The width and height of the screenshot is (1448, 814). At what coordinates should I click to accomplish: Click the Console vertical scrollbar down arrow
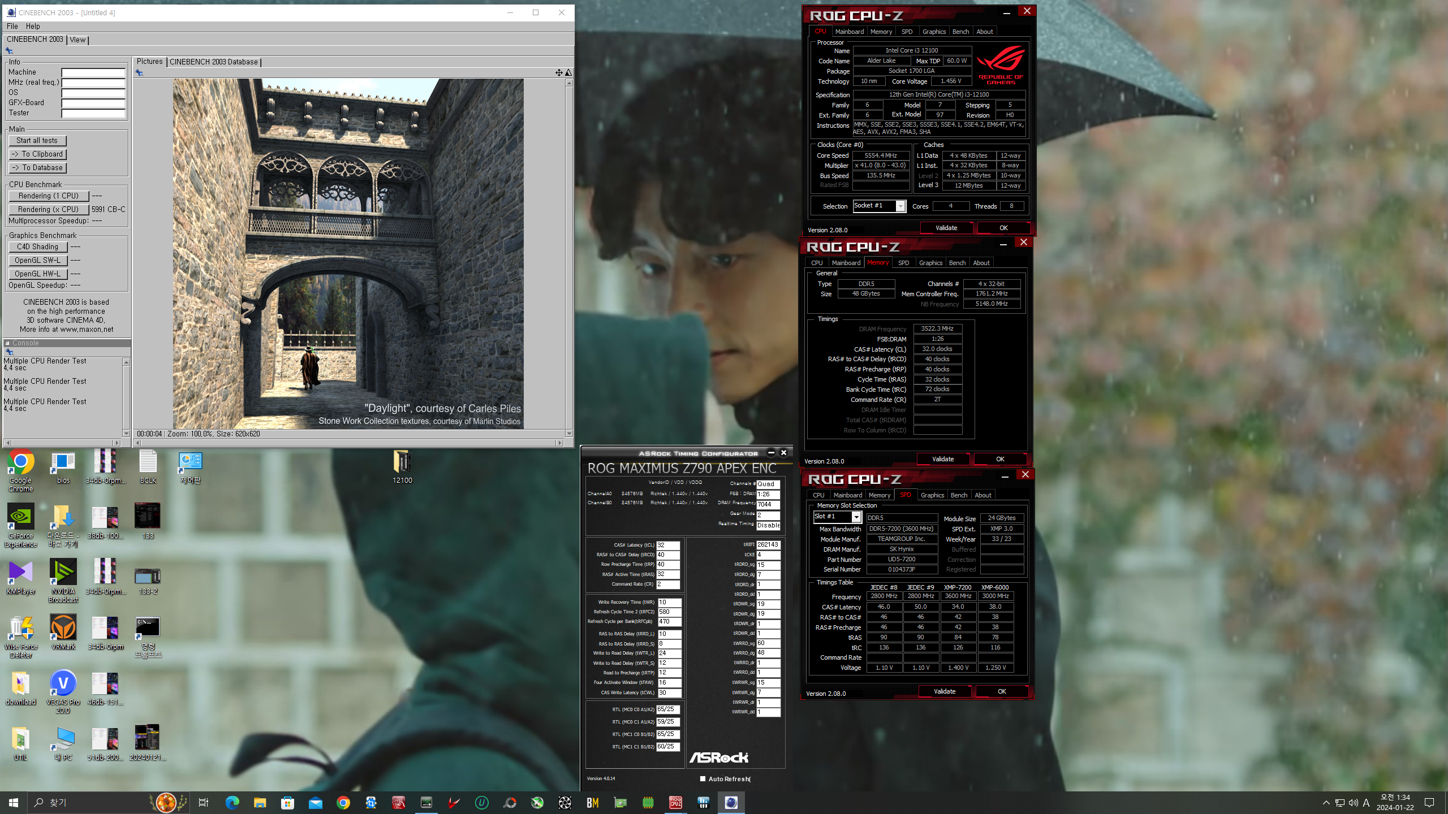[126, 434]
